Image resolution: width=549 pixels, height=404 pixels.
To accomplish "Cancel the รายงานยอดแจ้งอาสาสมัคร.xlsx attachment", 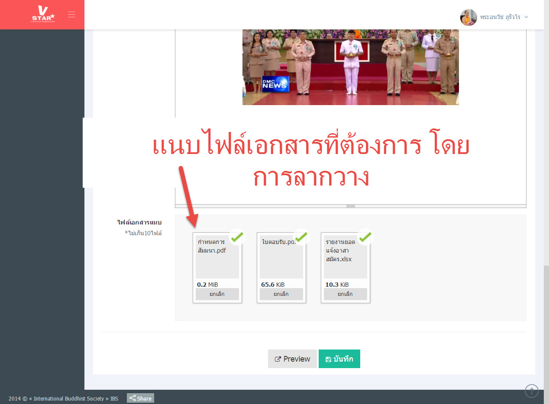I will pyautogui.click(x=345, y=294).
